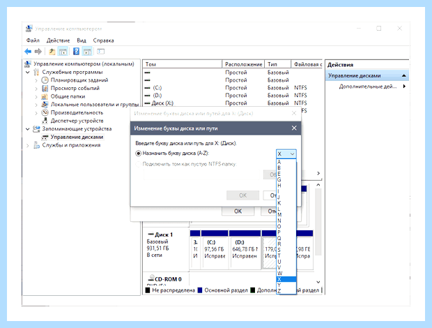Click the blue Основной раздел legend swatch
The image size is (432, 328).
click(200, 290)
